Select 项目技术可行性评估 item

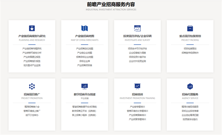click(x=137, y=49)
